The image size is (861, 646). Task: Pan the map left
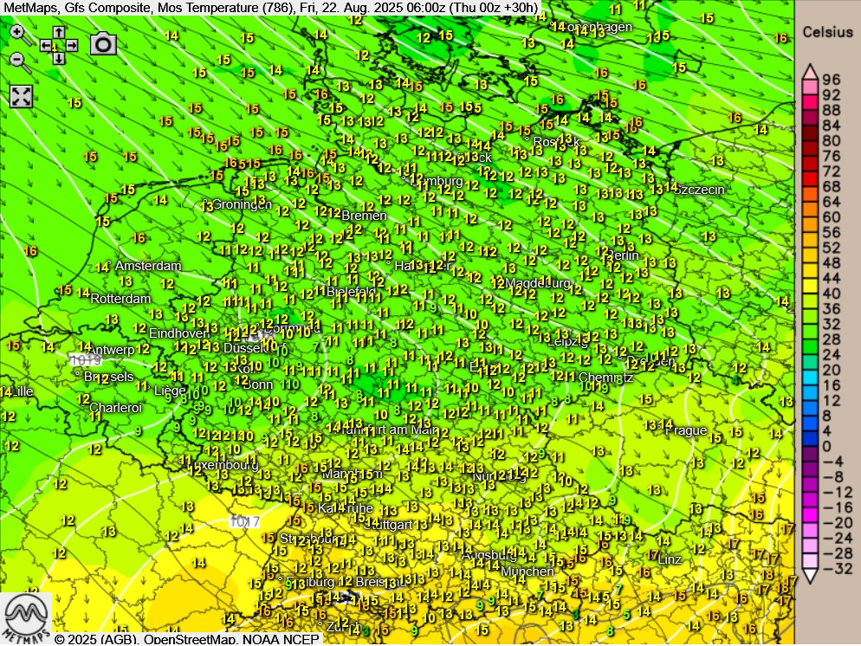point(46,45)
